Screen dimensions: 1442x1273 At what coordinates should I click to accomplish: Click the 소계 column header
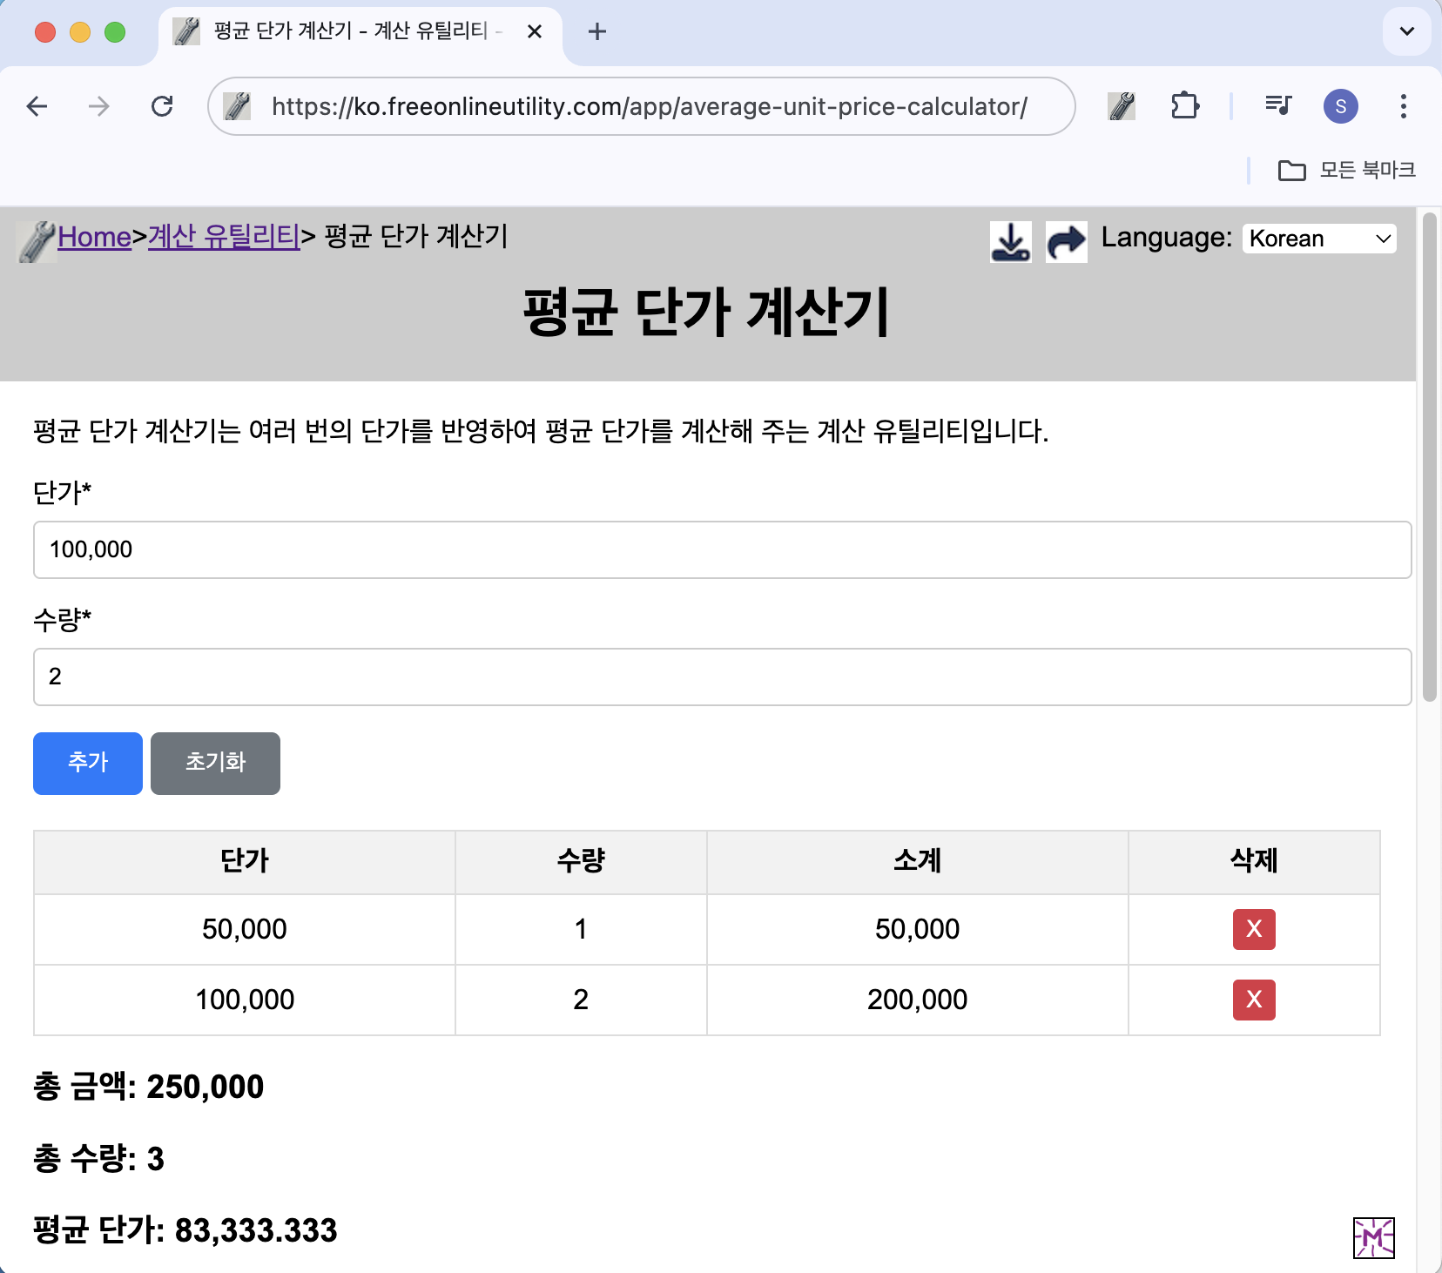click(x=918, y=862)
